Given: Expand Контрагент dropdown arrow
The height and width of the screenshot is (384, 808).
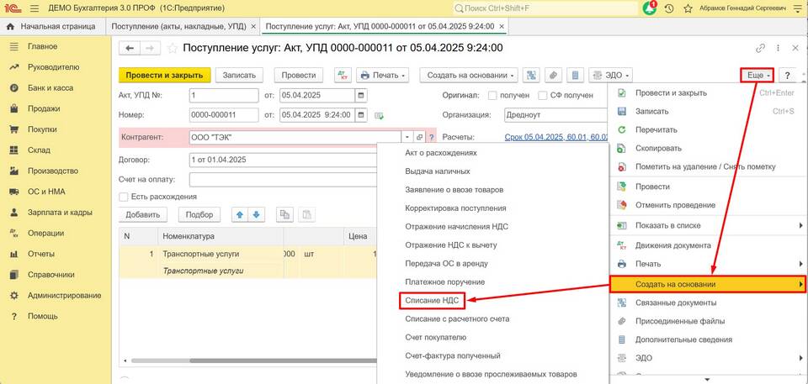Looking at the screenshot, I should coord(407,138).
